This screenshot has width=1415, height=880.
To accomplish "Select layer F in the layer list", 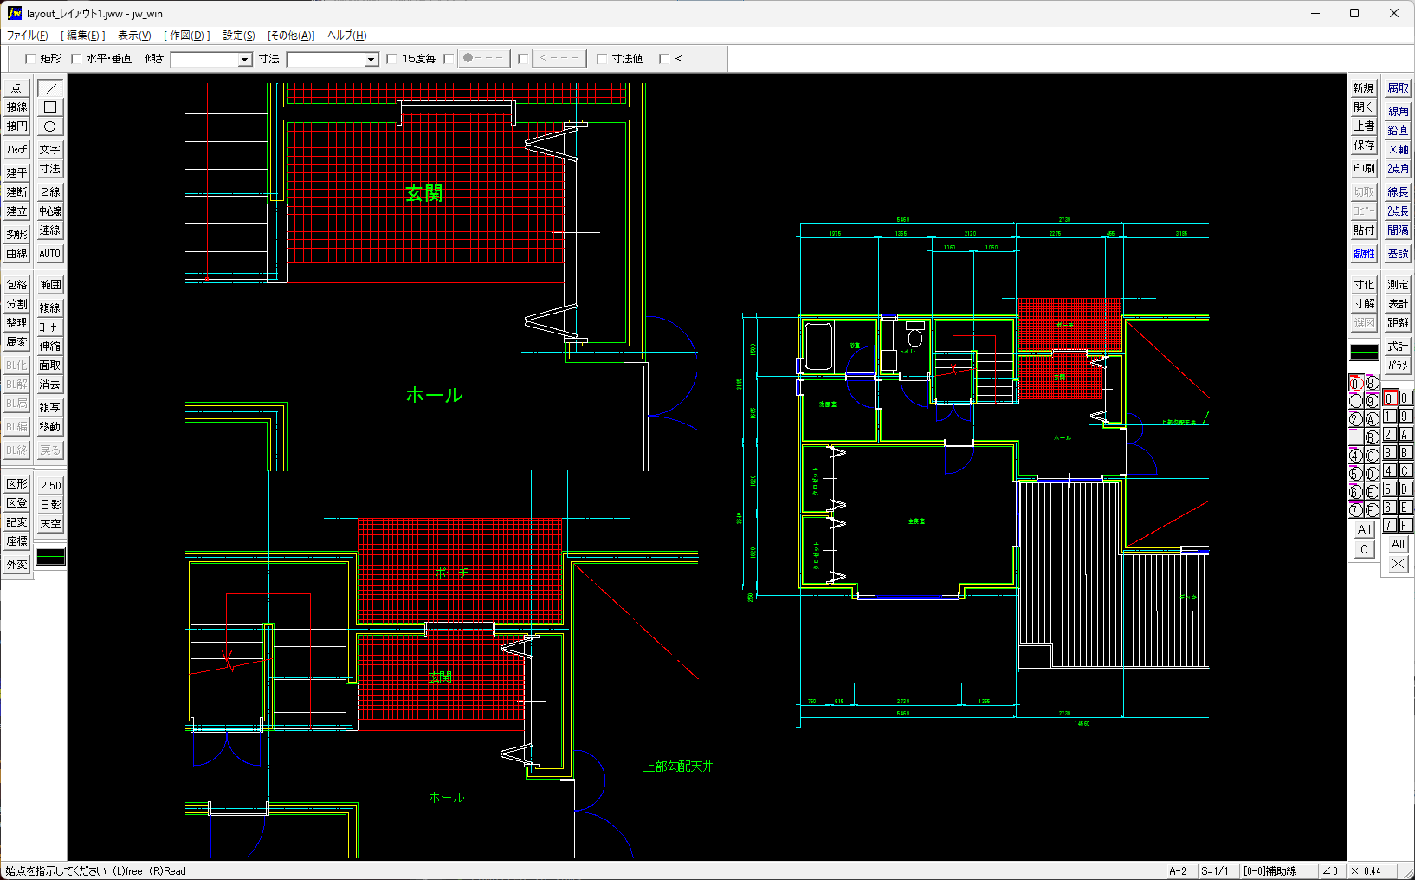I will 1405,526.
